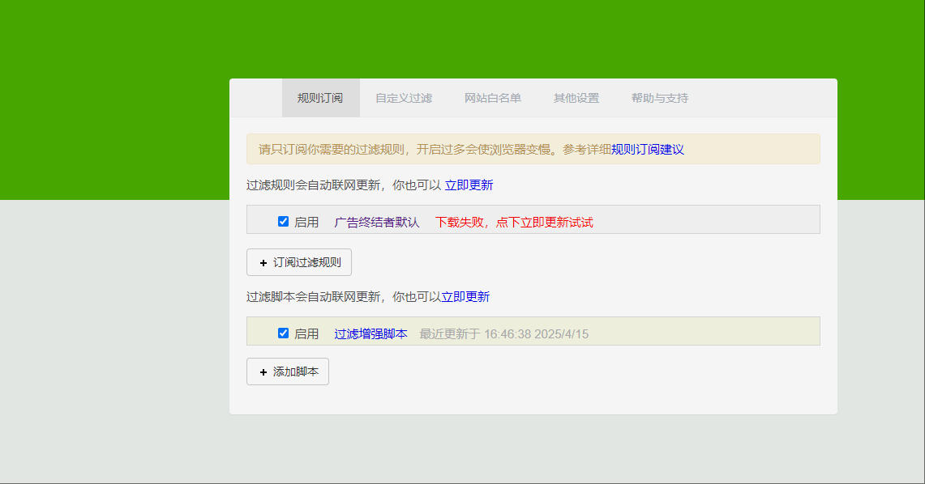Click the 订阅过滤规则 button label
Image resolution: width=925 pixels, height=484 pixels.
pos(307,263)
